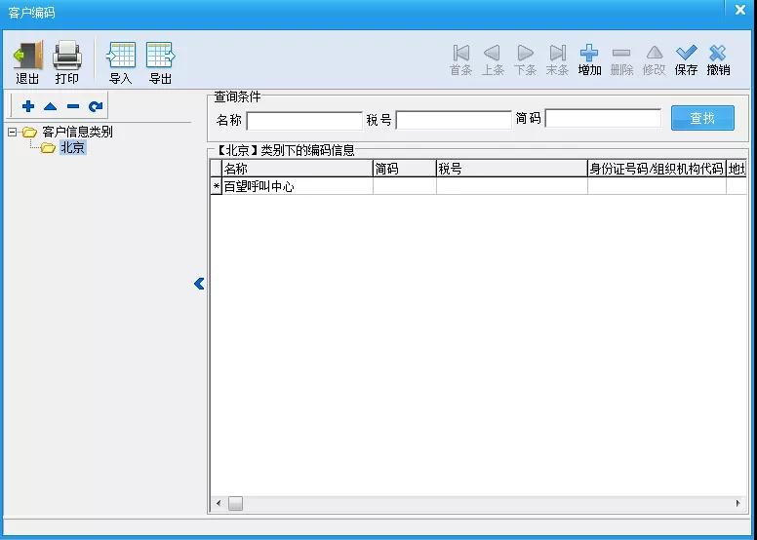The width and height of the screenshot is (757, 540).
Task: Click into the 税号 search field
Action: 454,120
